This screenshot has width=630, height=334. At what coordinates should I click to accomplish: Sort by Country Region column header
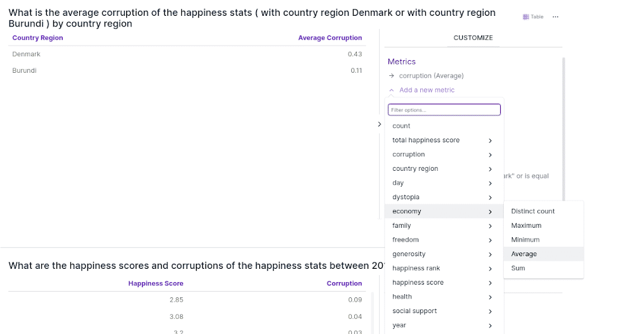pyautogui.click(x=38, y=38)
